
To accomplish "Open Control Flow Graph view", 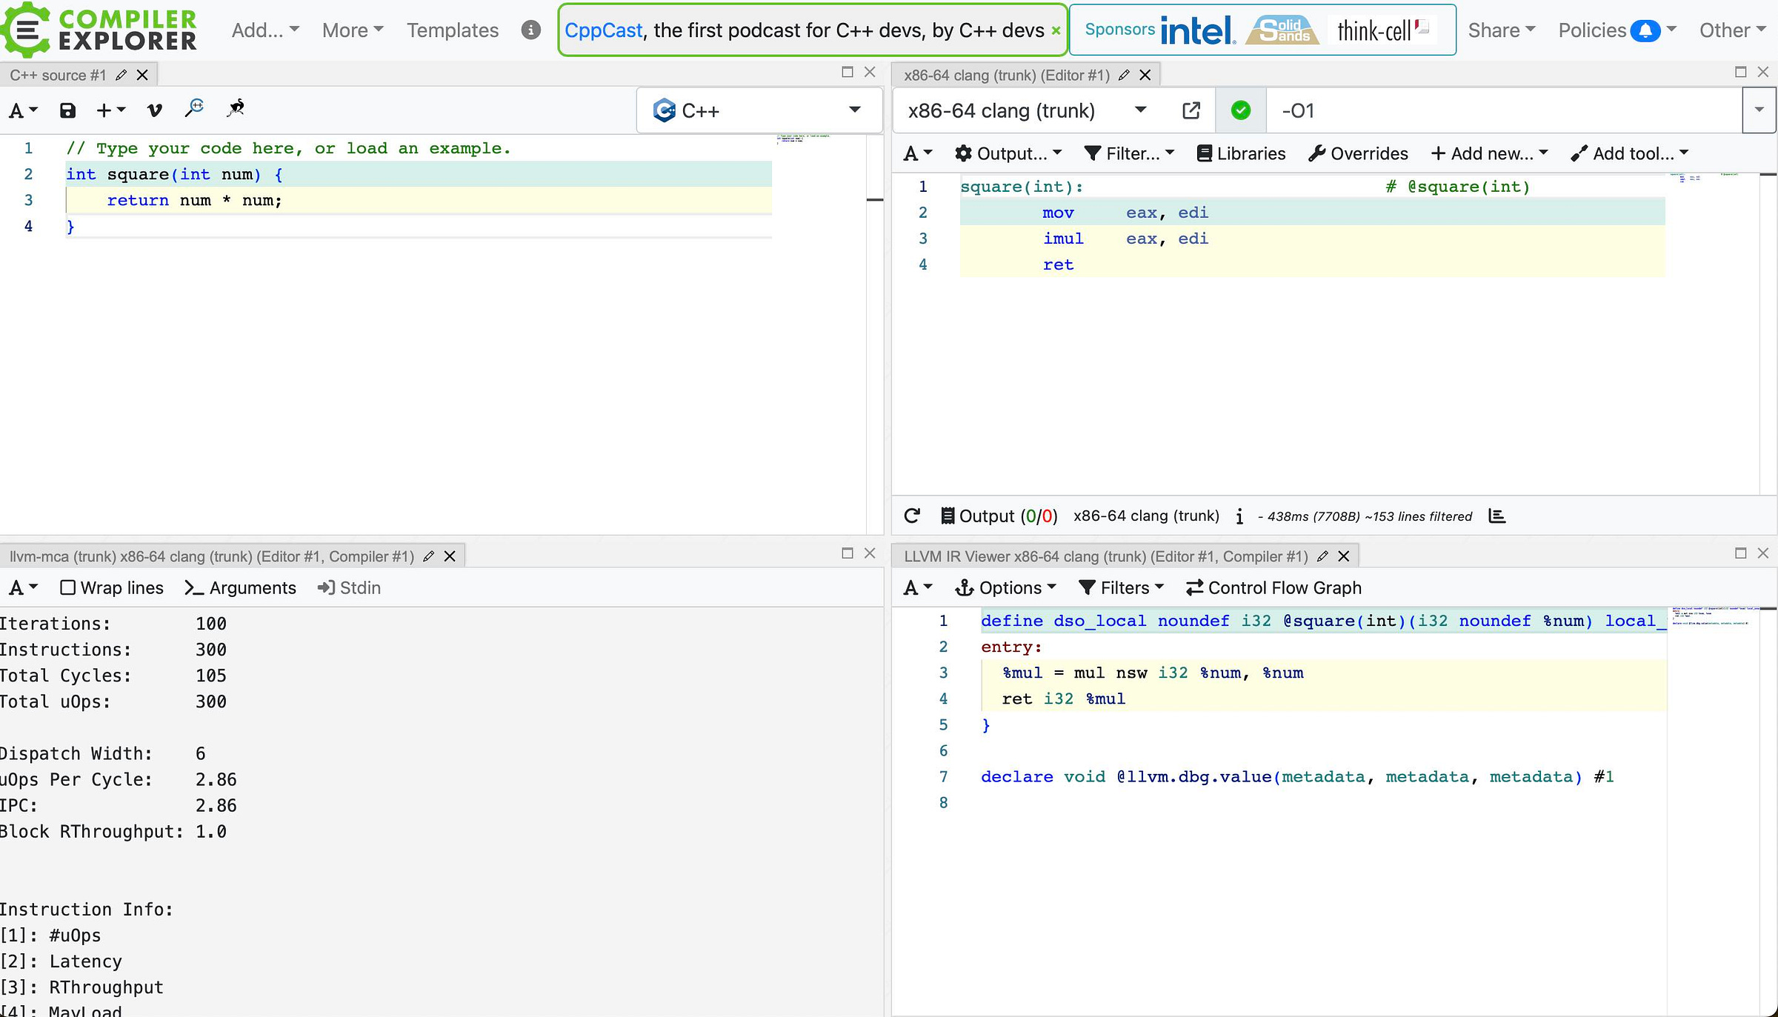I will 1273,587.
